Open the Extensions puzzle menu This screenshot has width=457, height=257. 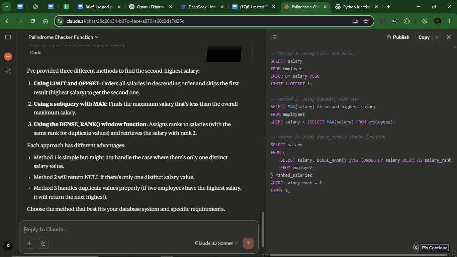407,21
